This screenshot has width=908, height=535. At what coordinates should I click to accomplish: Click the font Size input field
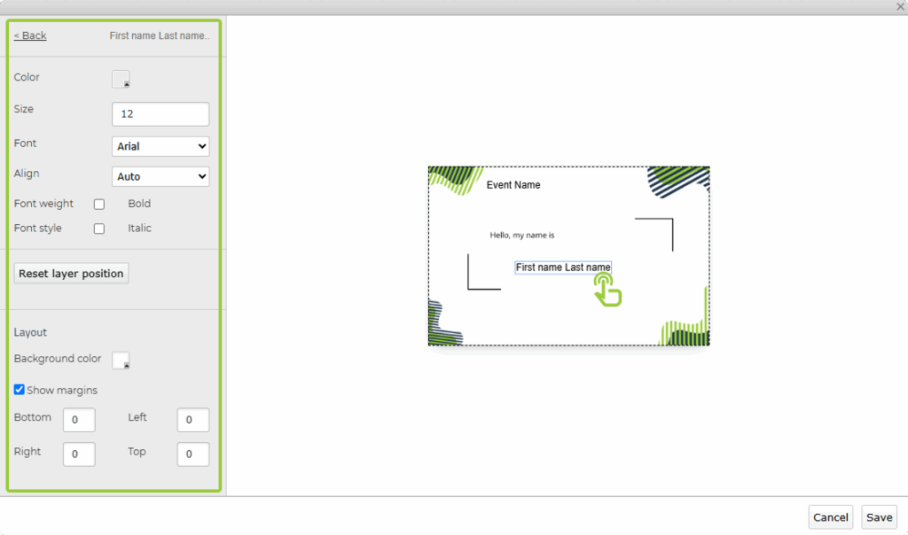tap(160, 114)
